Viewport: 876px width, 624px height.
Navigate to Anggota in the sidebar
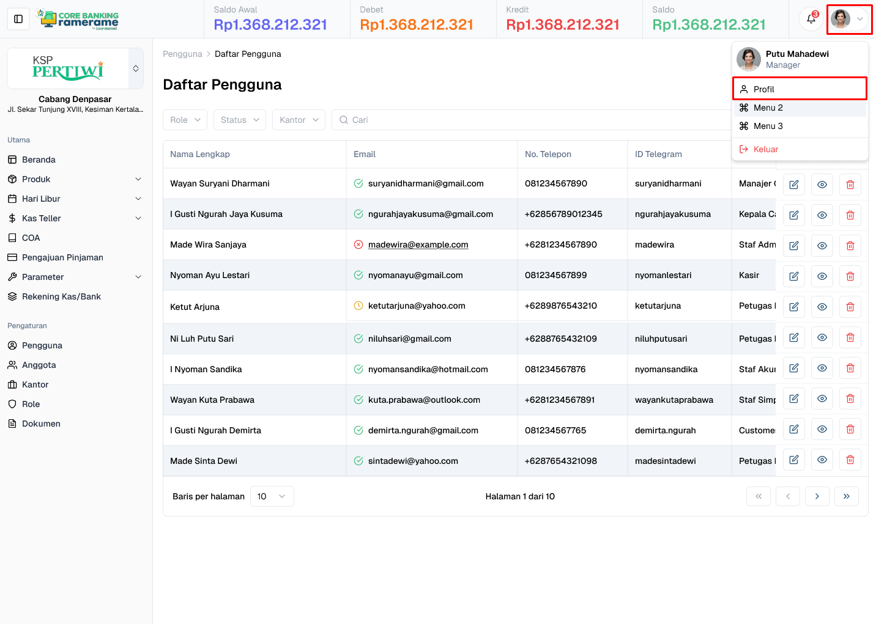[39, 365]
